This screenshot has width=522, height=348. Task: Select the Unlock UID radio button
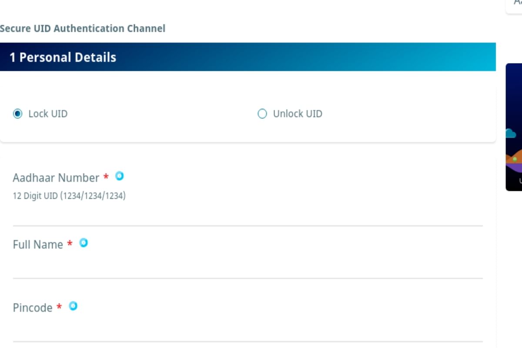(262, 114)
